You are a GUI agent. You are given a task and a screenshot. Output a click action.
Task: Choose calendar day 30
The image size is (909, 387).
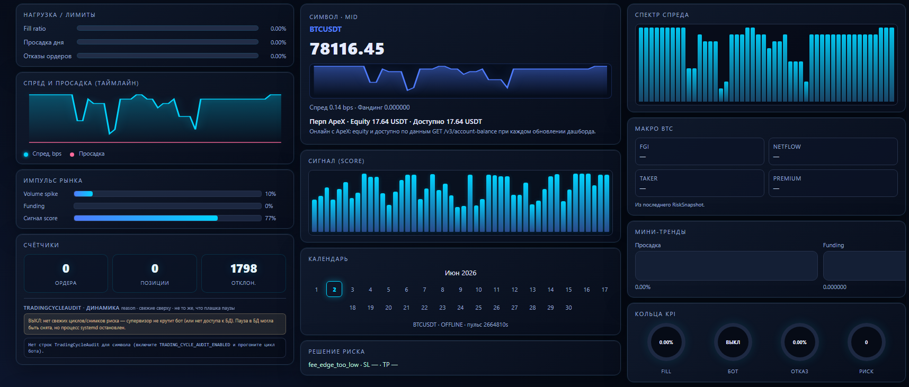(568, 308)
